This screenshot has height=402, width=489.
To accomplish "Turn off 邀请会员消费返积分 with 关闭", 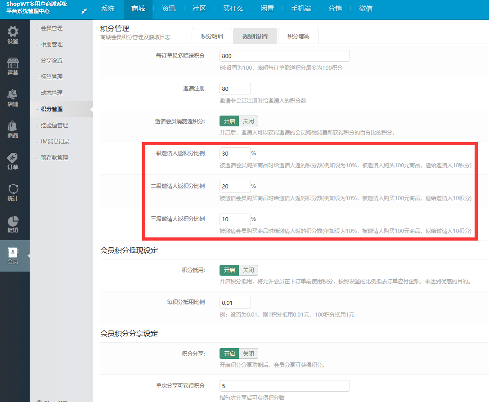I will point(248,121).
